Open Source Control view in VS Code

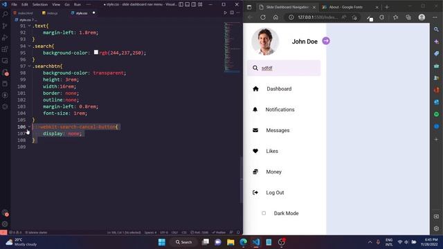5,26
